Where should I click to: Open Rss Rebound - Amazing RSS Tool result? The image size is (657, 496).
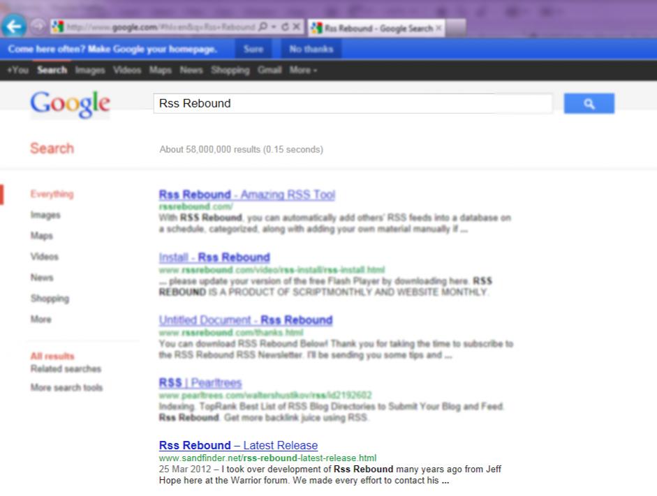247,195
